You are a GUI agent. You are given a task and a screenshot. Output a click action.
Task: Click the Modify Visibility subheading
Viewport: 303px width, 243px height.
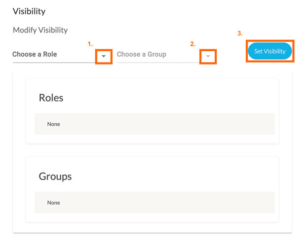coord(40,30)
